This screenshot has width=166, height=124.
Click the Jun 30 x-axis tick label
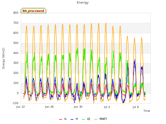click(x=78, y=107)
